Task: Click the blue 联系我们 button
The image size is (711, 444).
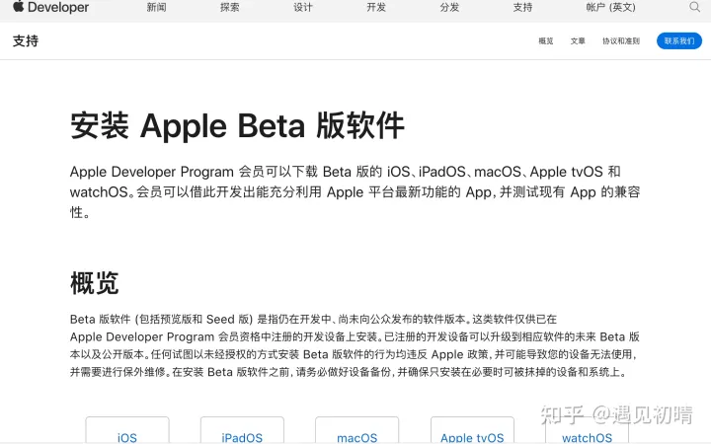Action: [679, 41]
